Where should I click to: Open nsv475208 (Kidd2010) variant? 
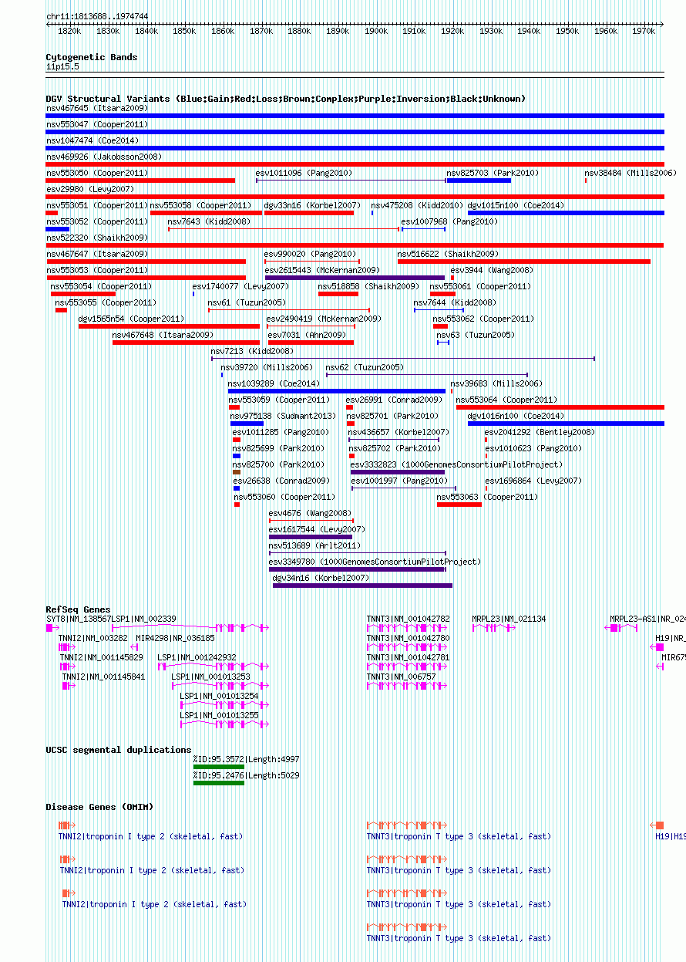click(x=417, y=205)
